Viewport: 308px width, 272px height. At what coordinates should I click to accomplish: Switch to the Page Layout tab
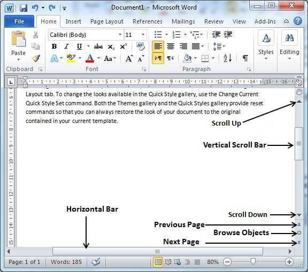click(x=107, y=21)
